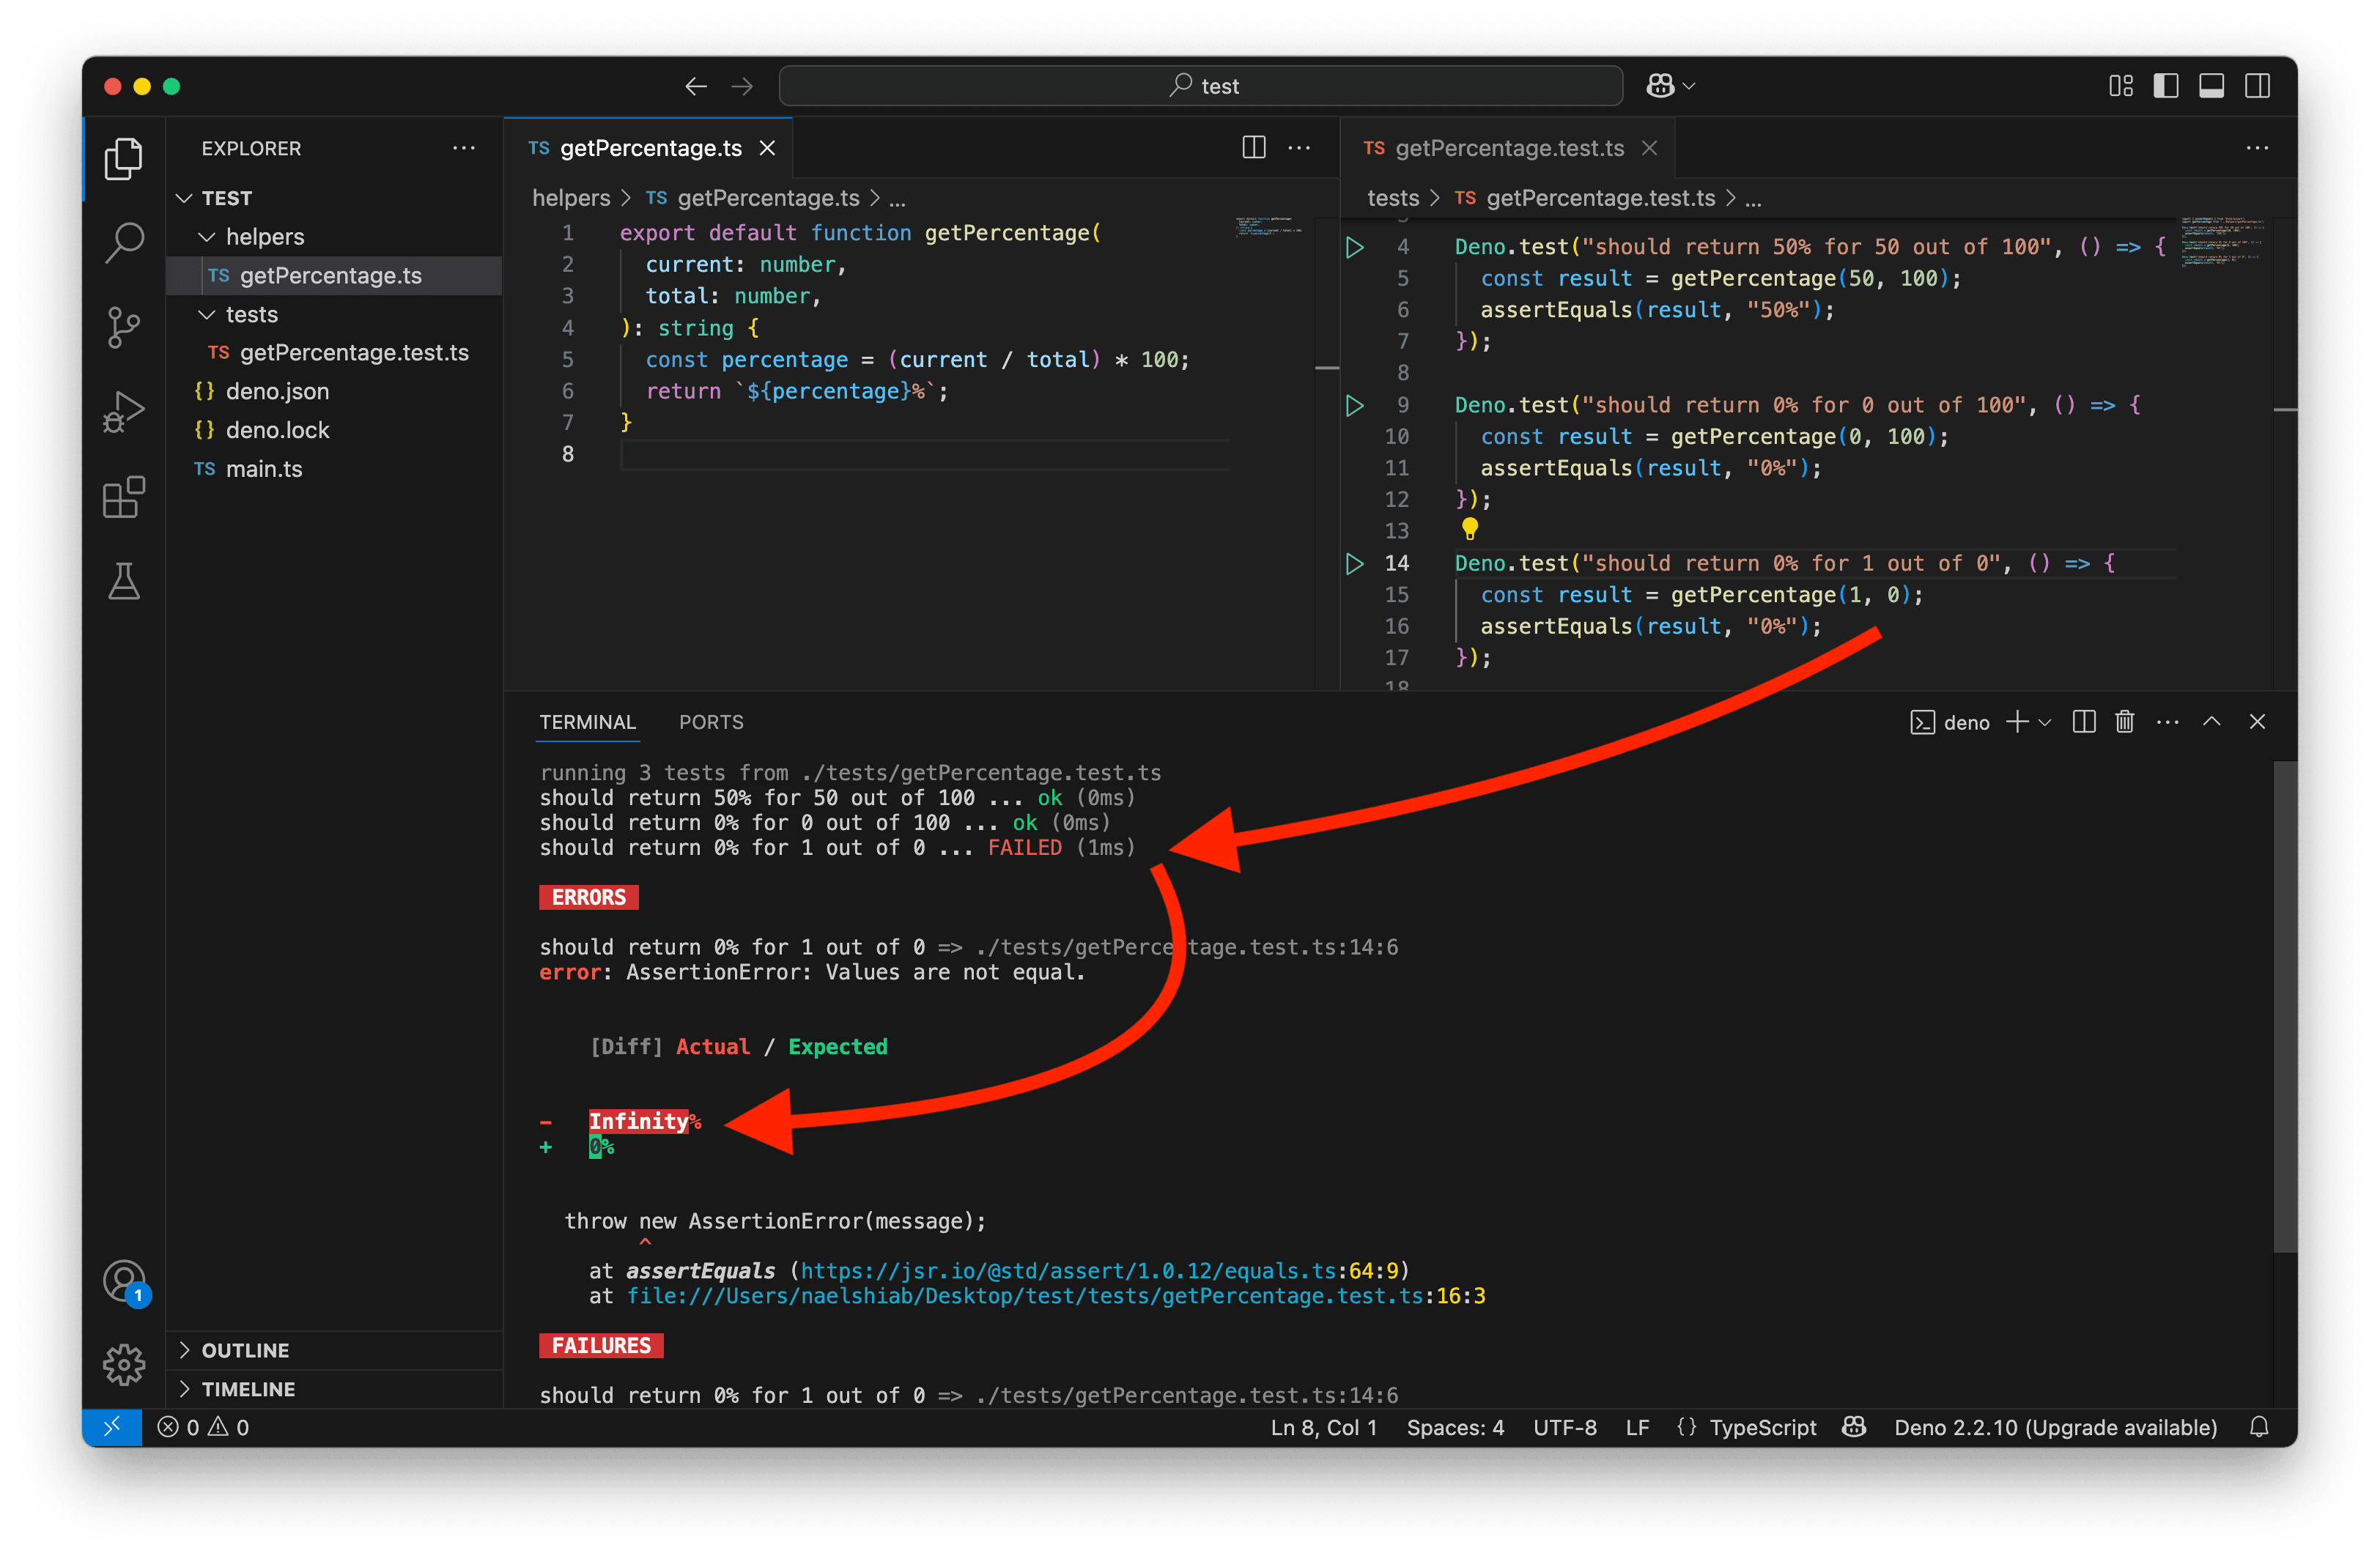Screen dimensions: 2380x1556
Task: Open the Customize Layout icon
Action: (2120, 86)
